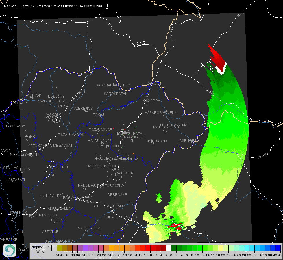This screenshot has height=260, width=283.
Task: Click the KAZINCBARCIKA town label
Action: tap(51, 101)
